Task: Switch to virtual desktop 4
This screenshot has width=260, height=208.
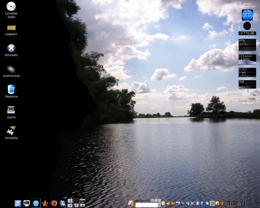Action: point(70,205)
